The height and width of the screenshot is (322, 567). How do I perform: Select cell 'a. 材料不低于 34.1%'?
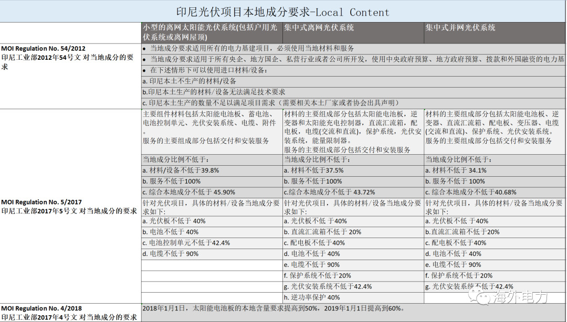[495, 170]
